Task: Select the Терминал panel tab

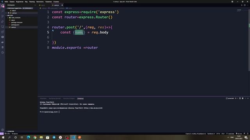Action: click(x=80, y=98)
